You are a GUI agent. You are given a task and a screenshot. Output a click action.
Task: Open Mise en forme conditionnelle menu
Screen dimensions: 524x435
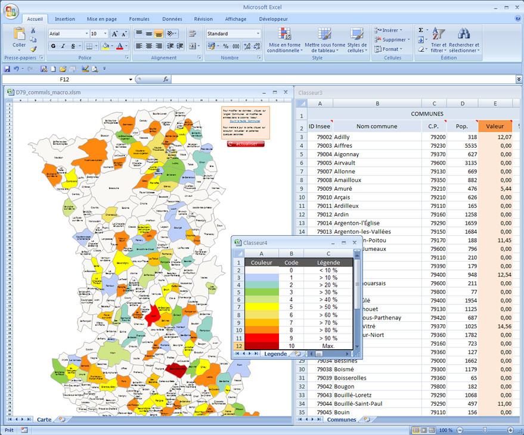click(x=285, y=40)
